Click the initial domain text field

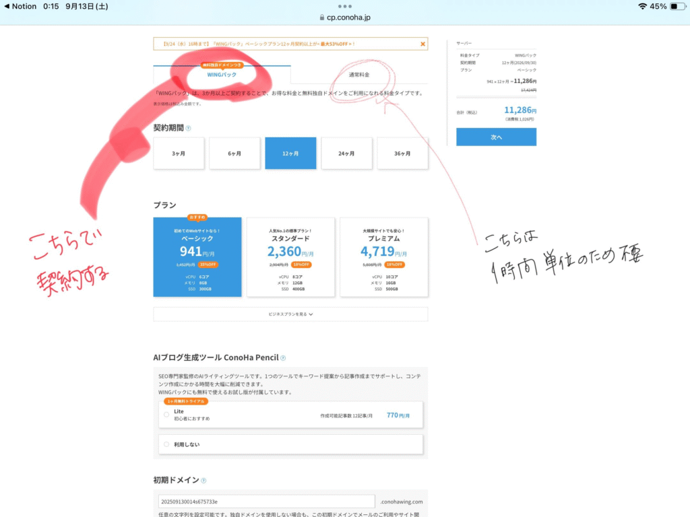[x=265, y=502]
